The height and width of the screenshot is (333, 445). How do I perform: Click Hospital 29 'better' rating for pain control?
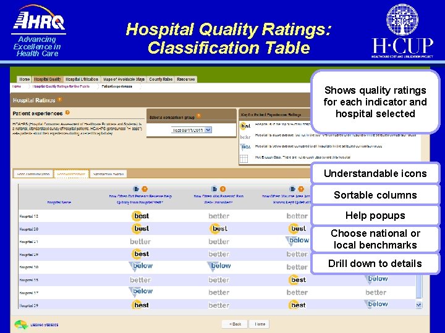coord(219,254)
